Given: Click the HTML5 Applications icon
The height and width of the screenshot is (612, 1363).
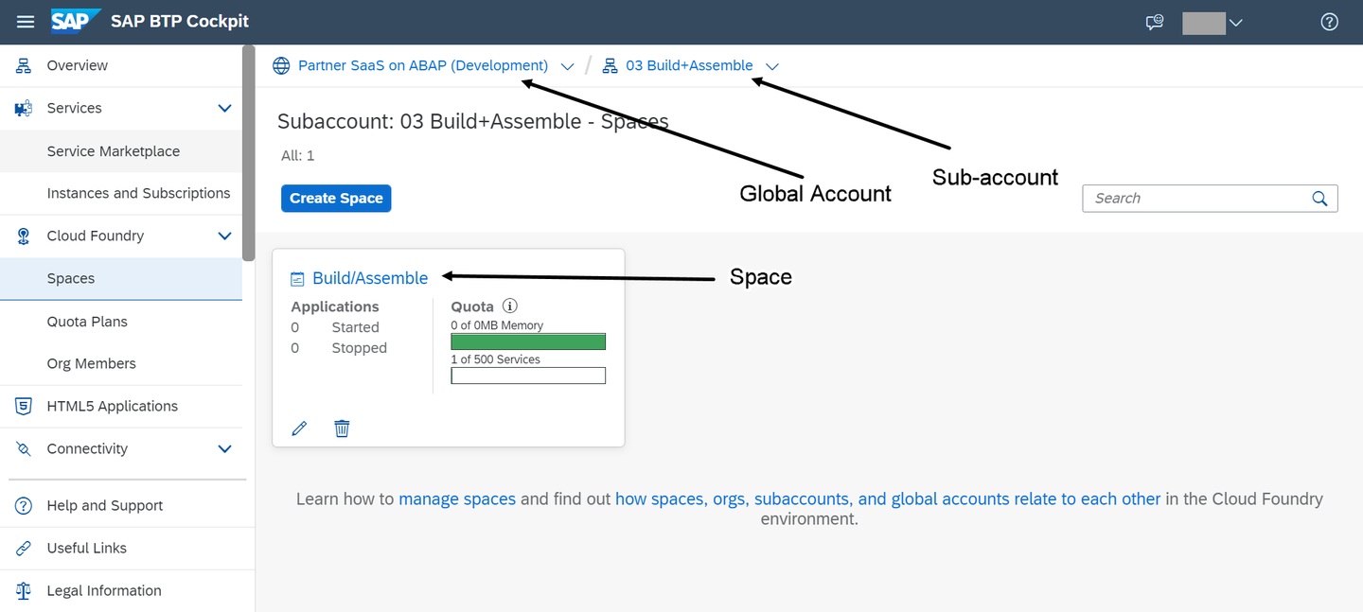Looking at the screenshot, I should (x=24, y=406).
